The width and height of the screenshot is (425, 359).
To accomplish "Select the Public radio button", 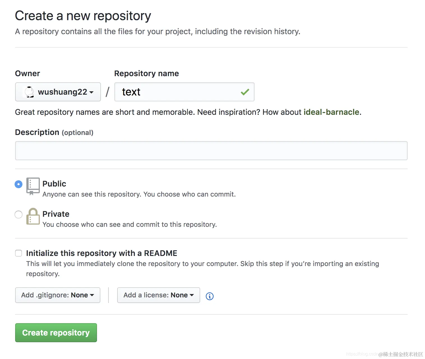I will point(19,184).
